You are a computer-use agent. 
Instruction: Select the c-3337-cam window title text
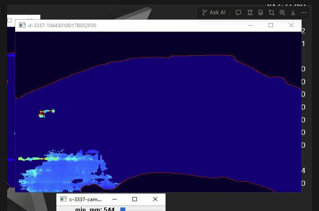tap(85, 199)
